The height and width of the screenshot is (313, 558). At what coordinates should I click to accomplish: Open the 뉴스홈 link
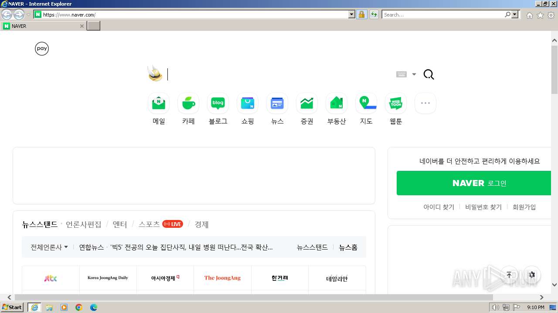(348, 247)
